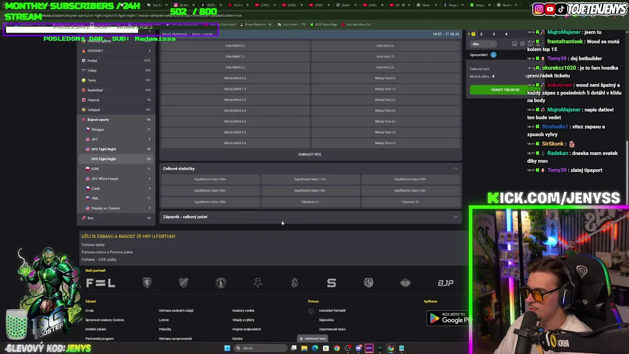Open the BJP partner logo

[x=446, y=283]
